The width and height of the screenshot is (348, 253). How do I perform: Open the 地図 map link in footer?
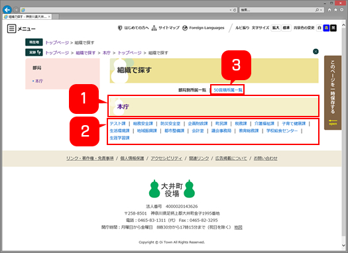pyautogui.click(x=239, y=227)
